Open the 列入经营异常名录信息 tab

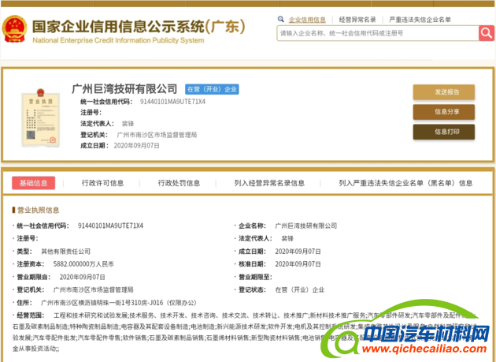click(269, 183)
